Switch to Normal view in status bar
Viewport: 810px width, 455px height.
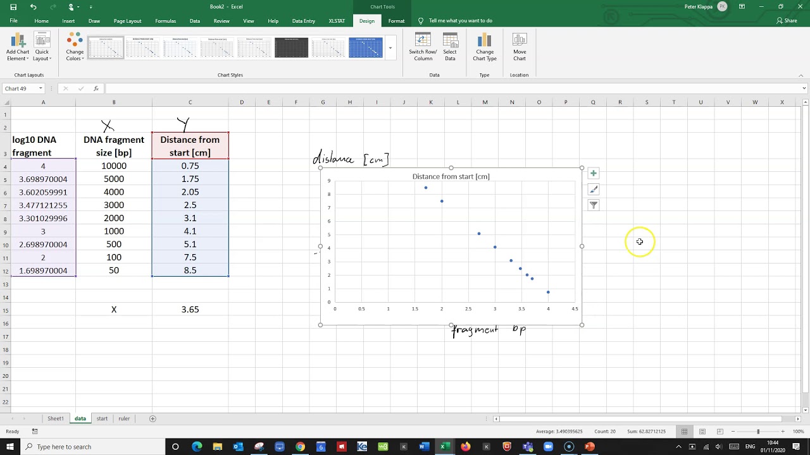[x=684, y=432]
